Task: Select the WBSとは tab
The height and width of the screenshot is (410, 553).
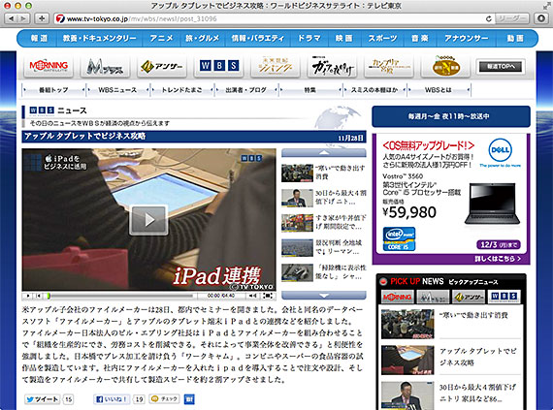Action: pyautogui.click(x=439, y=90)
